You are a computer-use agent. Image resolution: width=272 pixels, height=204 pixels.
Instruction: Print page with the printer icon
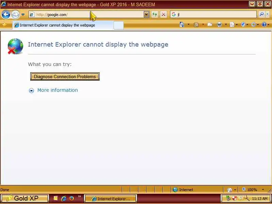click(x=219, y=24)
